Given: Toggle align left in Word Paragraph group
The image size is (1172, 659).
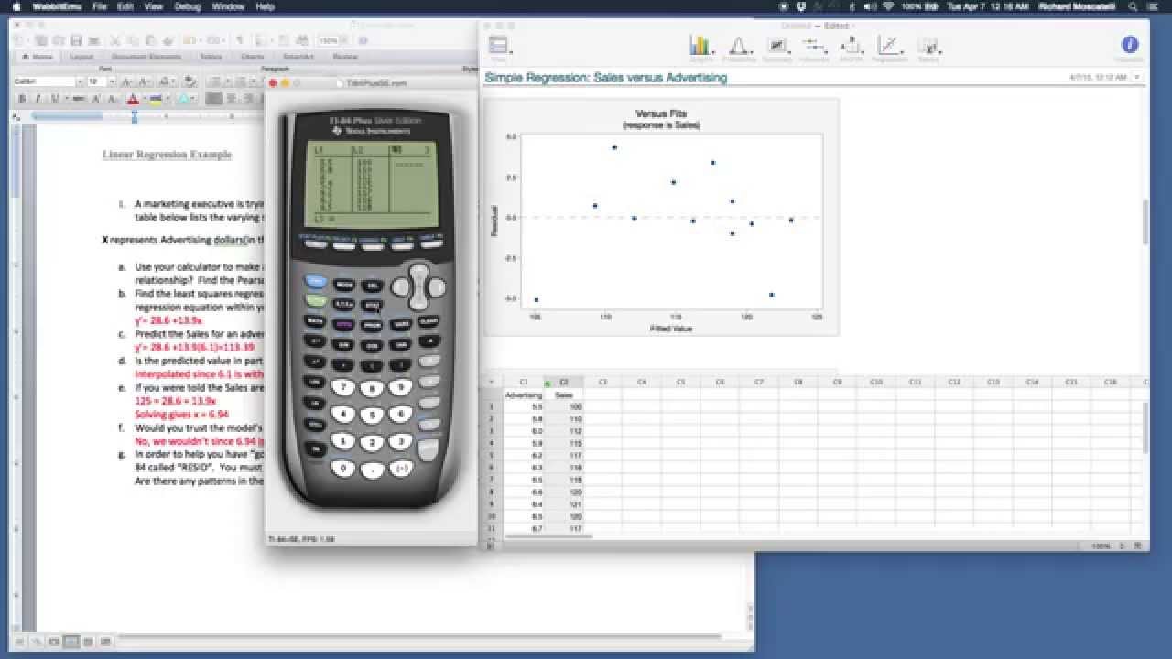Looking at the screenshot, I should pyautogui.click(x=213, y=98).
